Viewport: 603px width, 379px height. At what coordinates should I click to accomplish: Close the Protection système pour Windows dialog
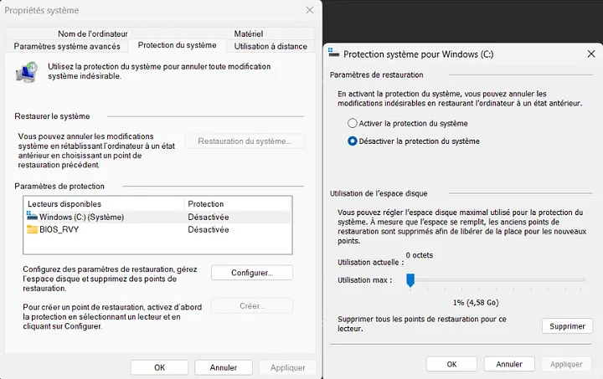[x=591, y=54]
